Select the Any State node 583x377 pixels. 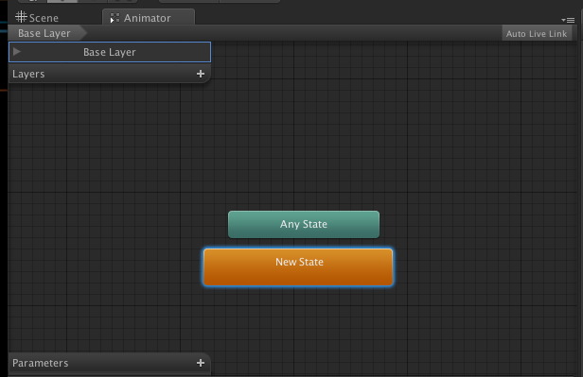click(x=304, y=224)
